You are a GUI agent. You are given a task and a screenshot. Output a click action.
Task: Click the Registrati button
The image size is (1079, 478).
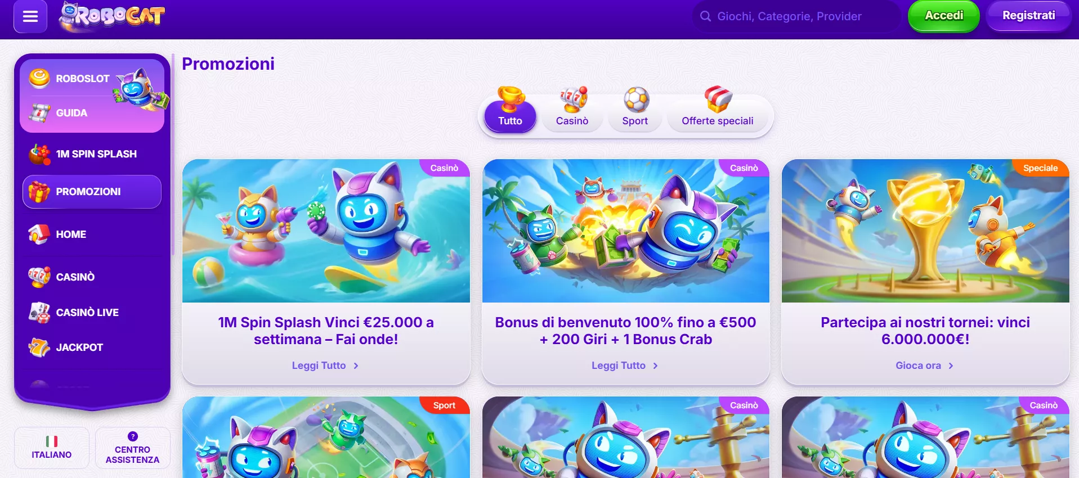(x=1028, y=16)
